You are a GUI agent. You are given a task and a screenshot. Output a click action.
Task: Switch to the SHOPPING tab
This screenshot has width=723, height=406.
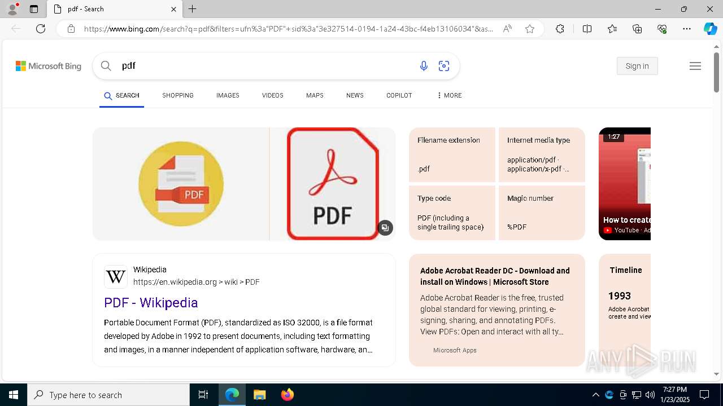coord(178,95)
